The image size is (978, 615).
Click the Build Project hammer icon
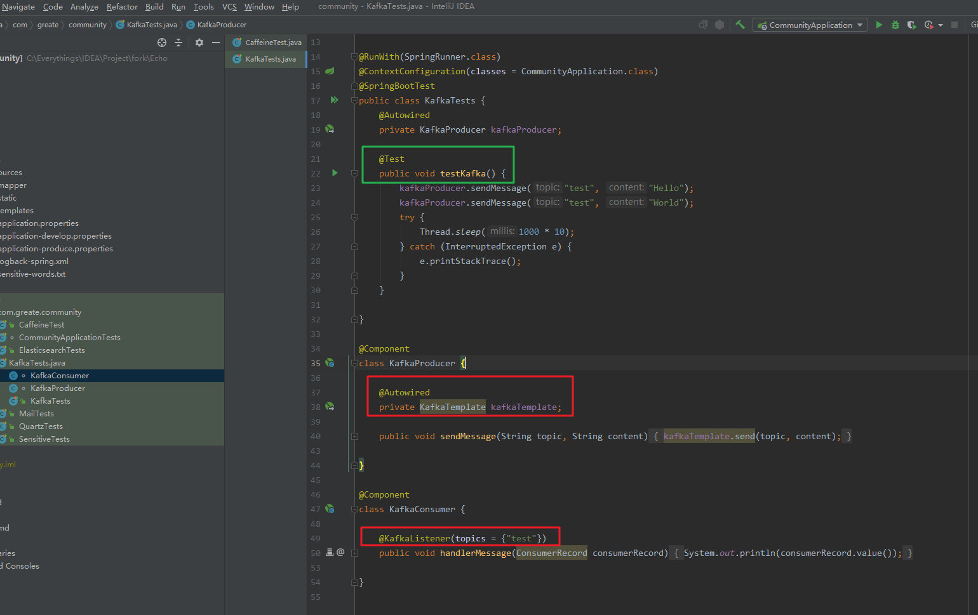(x=740, y=25)
